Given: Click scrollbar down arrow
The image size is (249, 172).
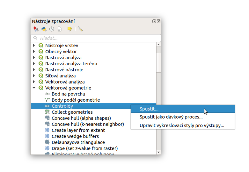Looking at the screenshot, I should (x=158, y=152).
